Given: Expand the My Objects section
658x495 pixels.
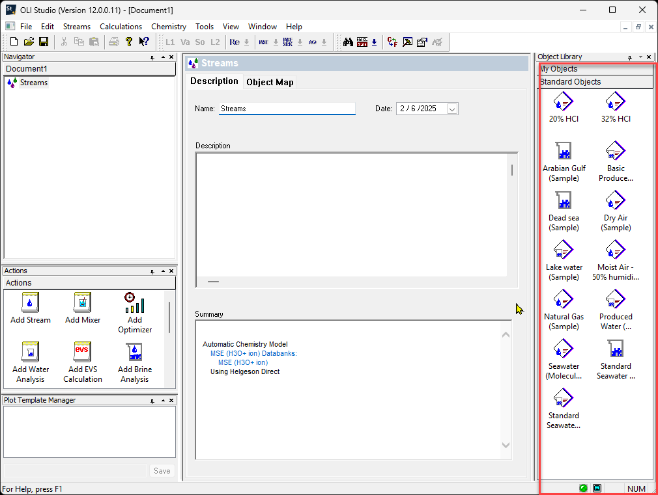Looking at the screenshot, I should click(596, 69).
